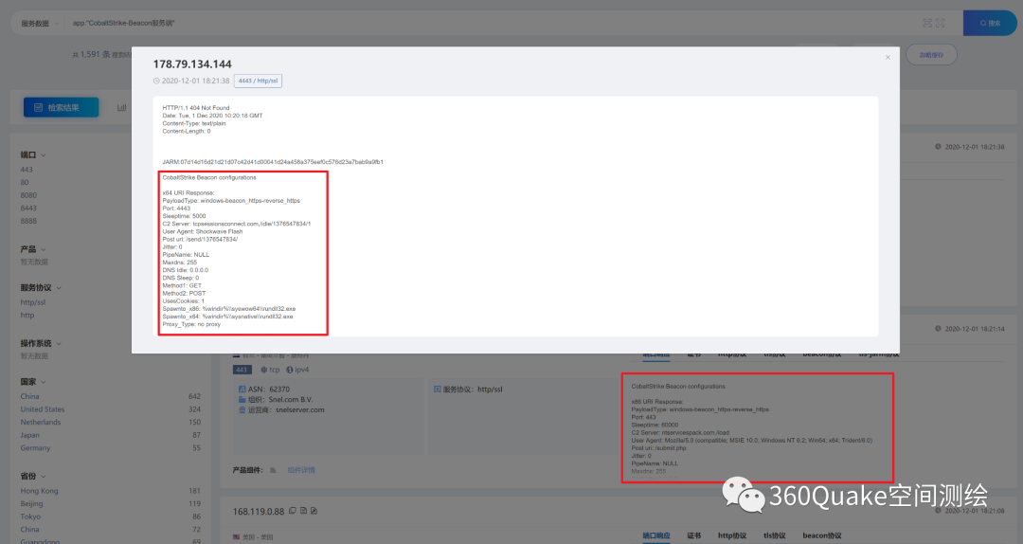Click second document icon beside 168.119.0.88

(303, 511)
